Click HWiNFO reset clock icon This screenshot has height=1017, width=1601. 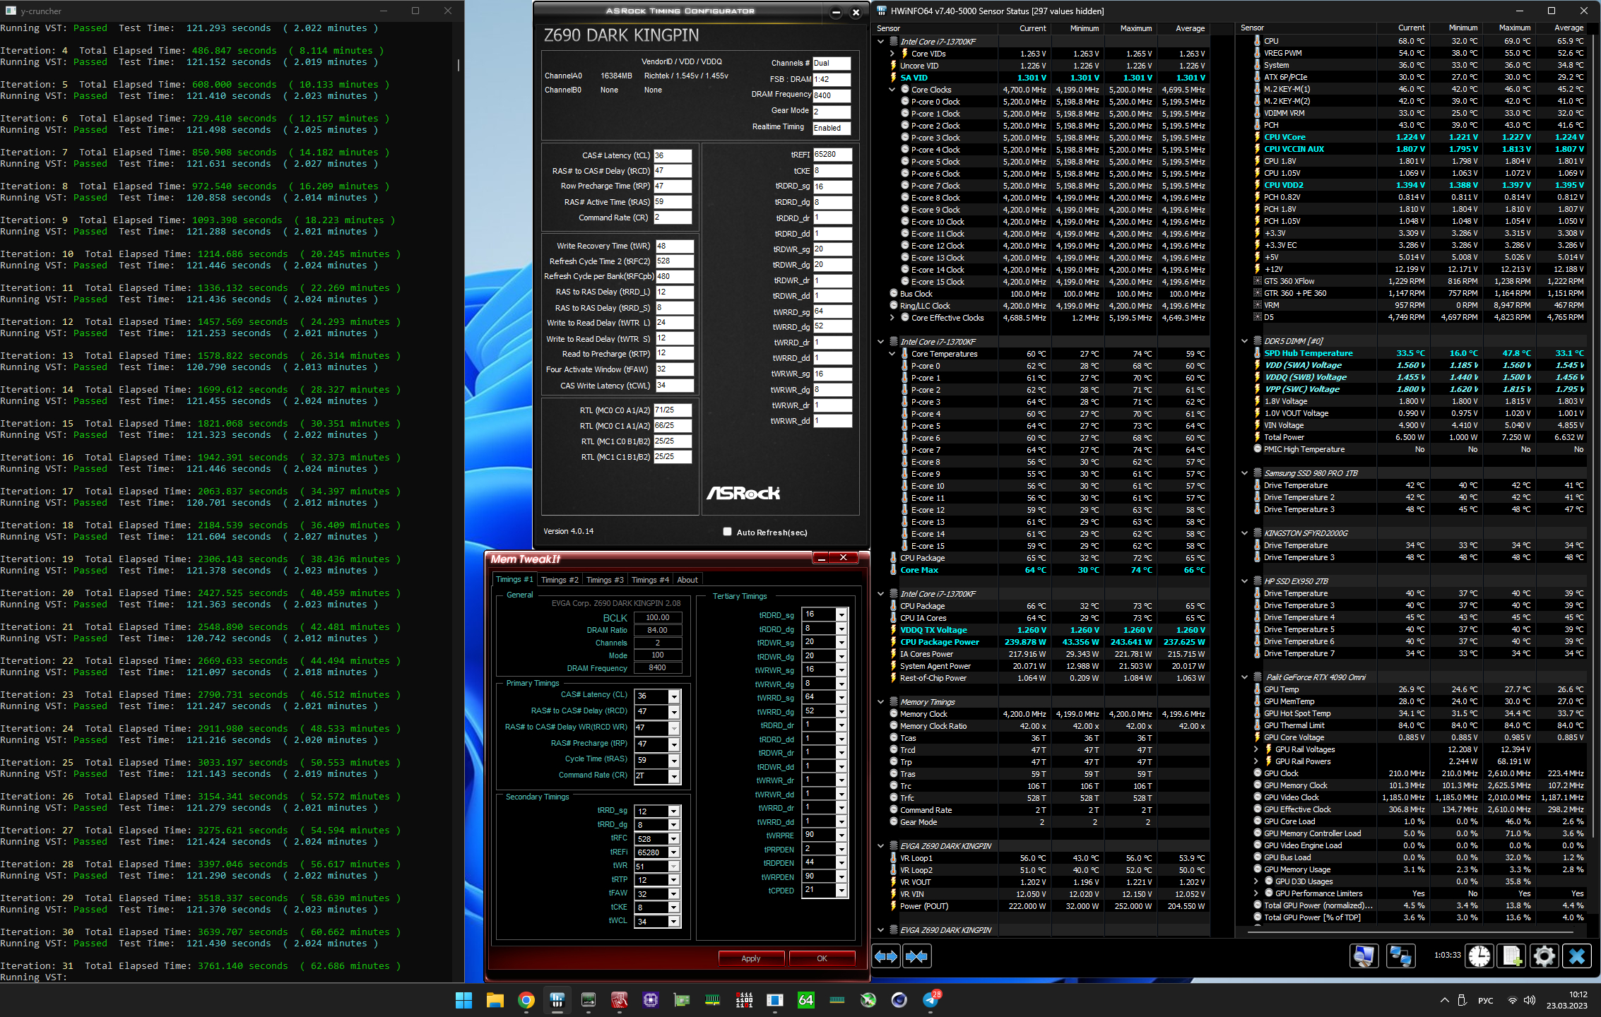pyautogui.click(x=1479, y=956)
